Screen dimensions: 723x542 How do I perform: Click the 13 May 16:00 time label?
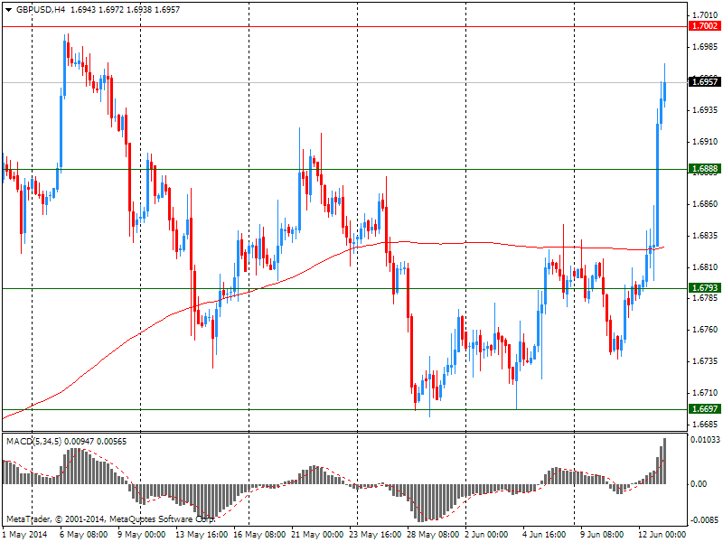(202, 535)
